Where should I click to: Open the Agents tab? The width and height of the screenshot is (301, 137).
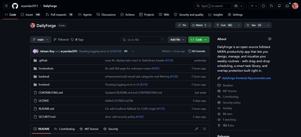[85, 15]
